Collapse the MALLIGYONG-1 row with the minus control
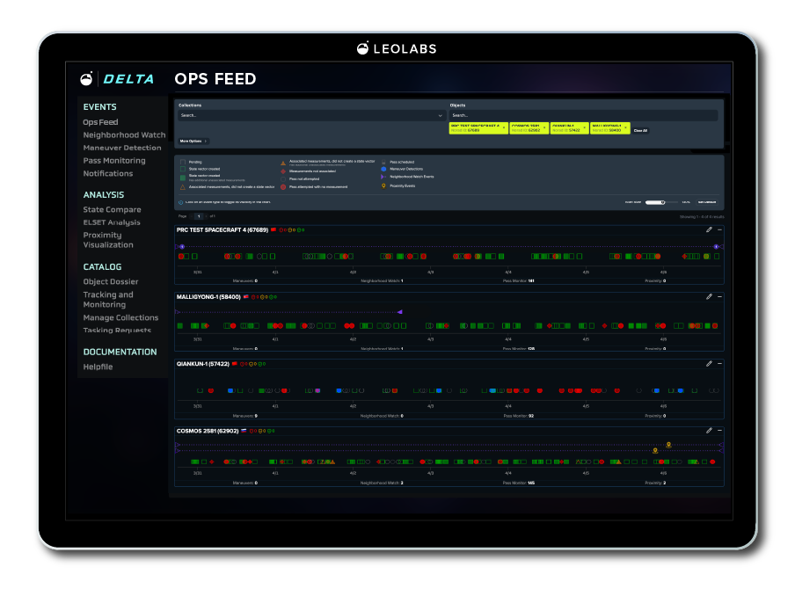 pyautogui.click(x=719, y=297)
